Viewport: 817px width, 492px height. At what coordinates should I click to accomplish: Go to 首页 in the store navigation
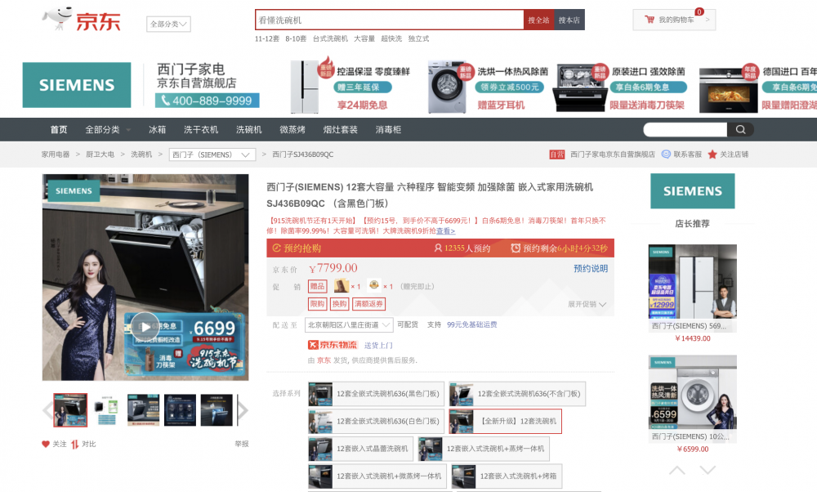(58, 130)
